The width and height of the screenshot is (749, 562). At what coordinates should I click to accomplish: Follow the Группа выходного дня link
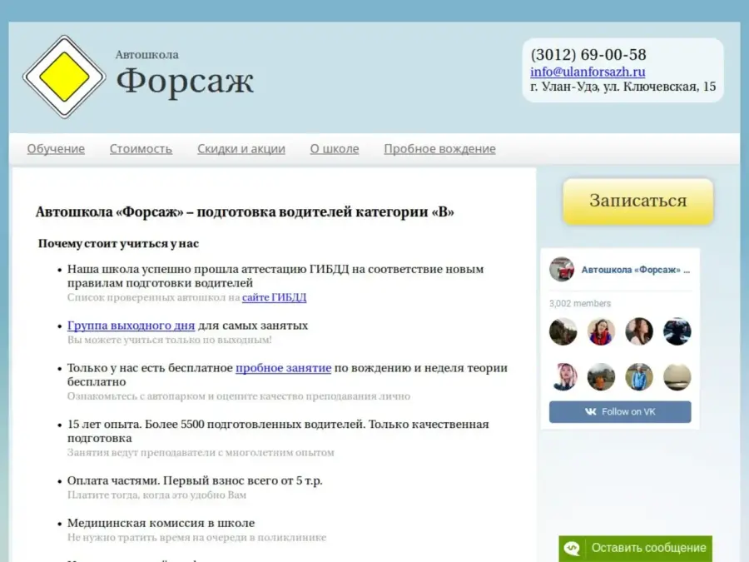click(x=131, y=326)
